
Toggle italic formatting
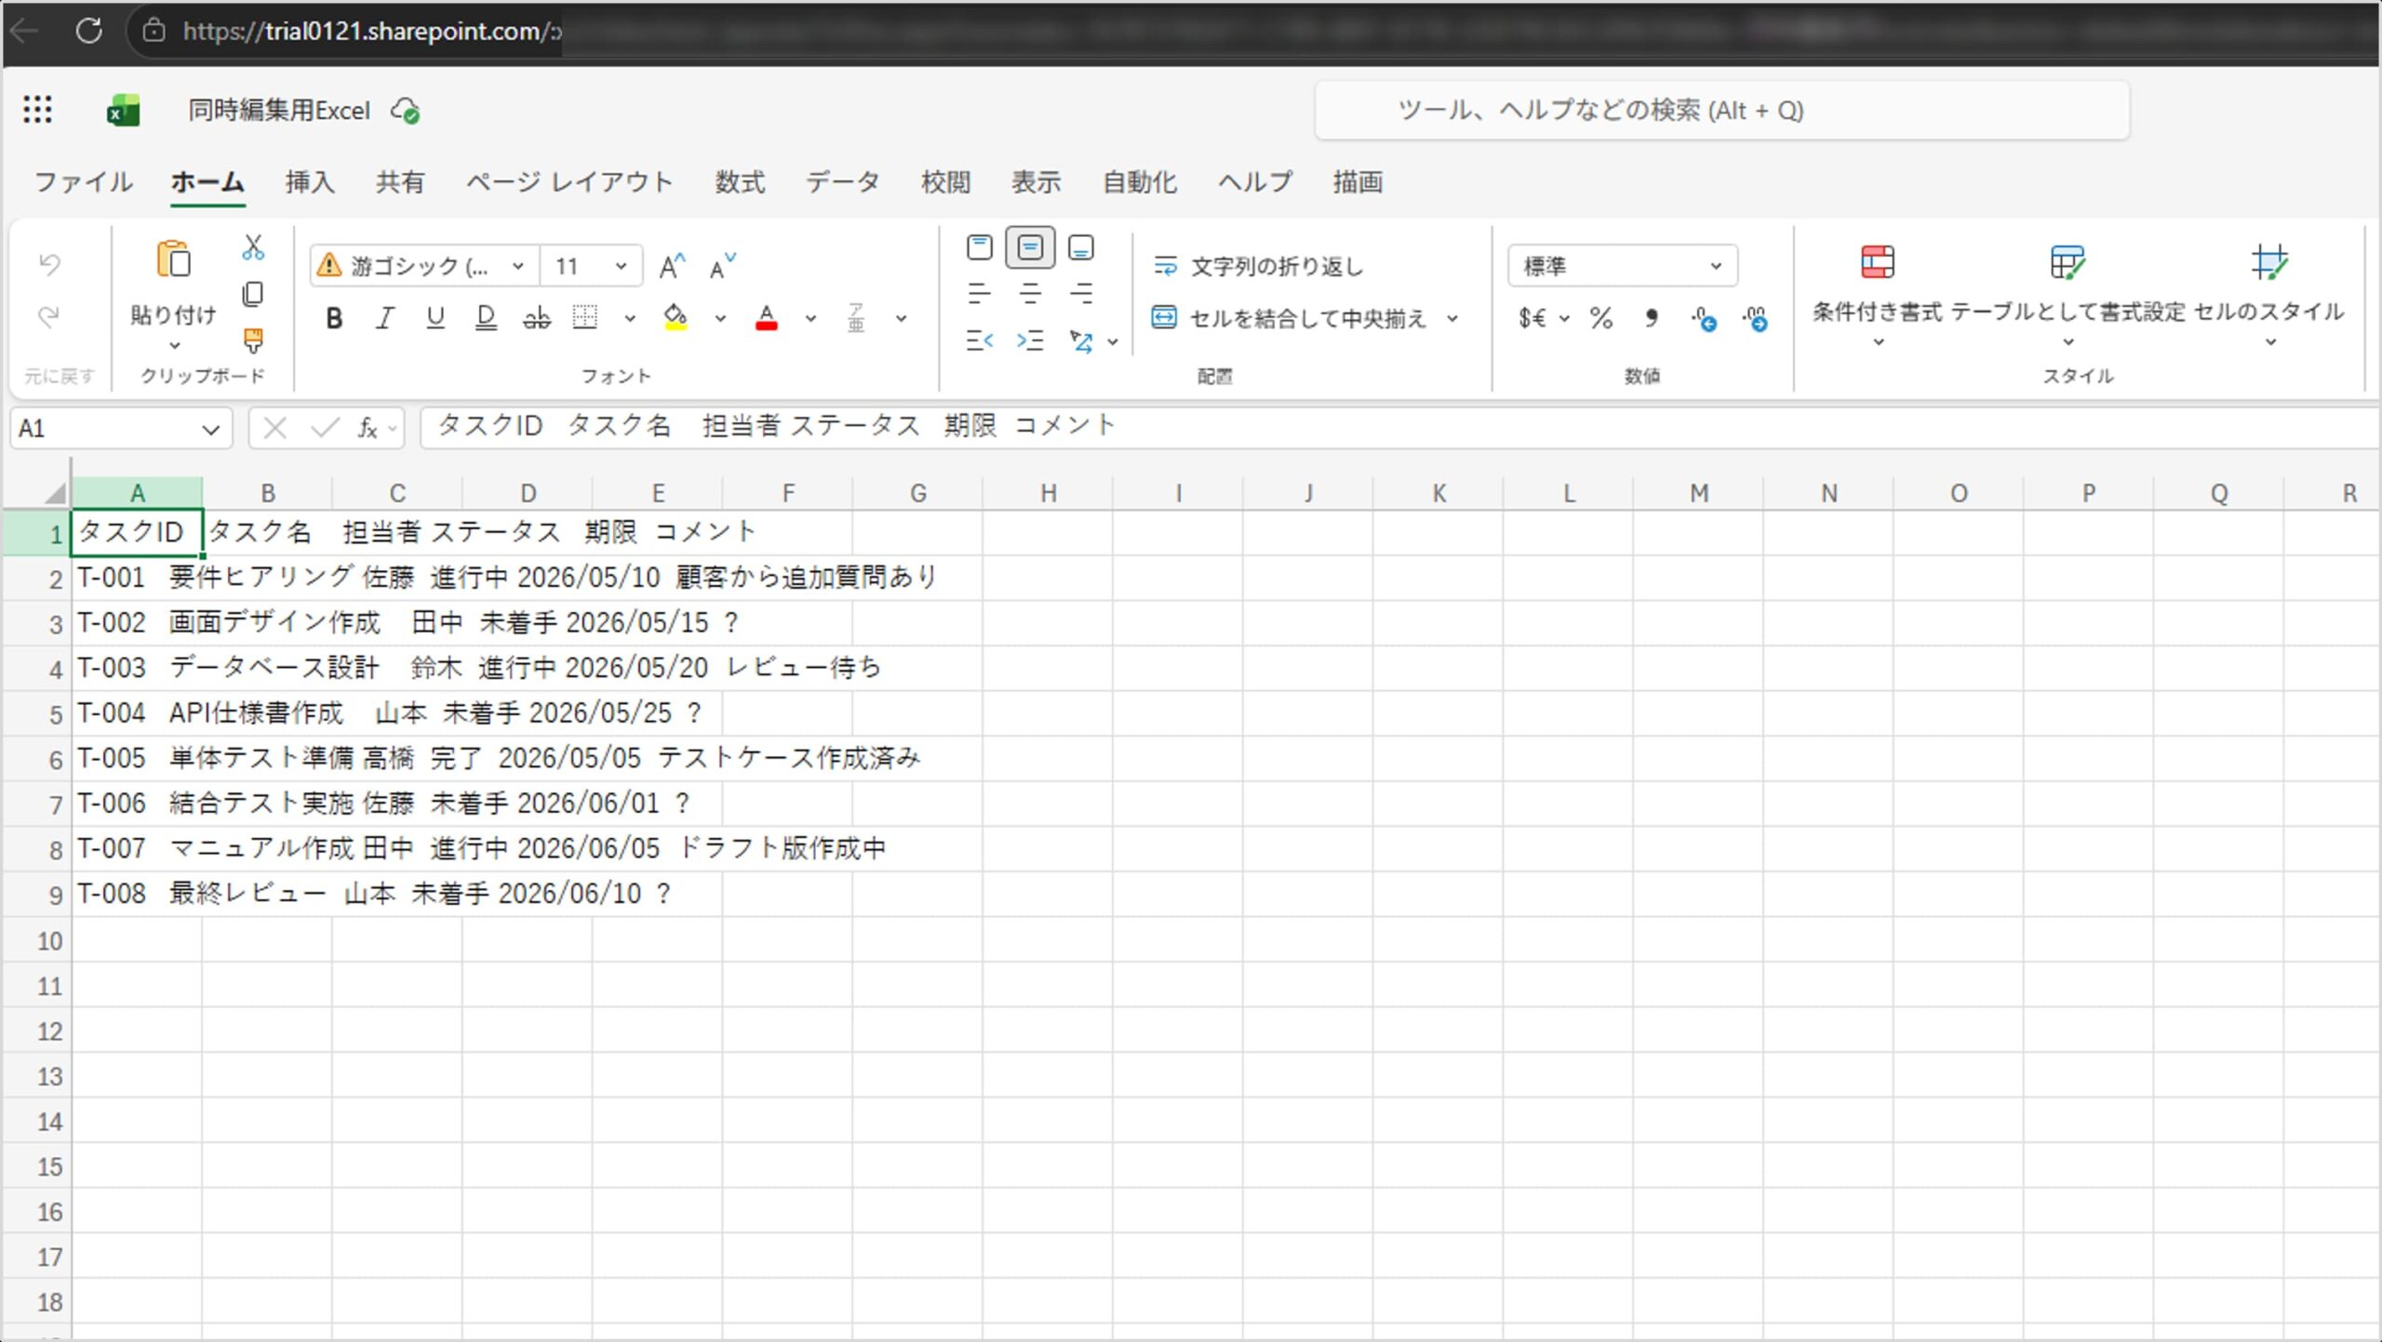[384, 319]
